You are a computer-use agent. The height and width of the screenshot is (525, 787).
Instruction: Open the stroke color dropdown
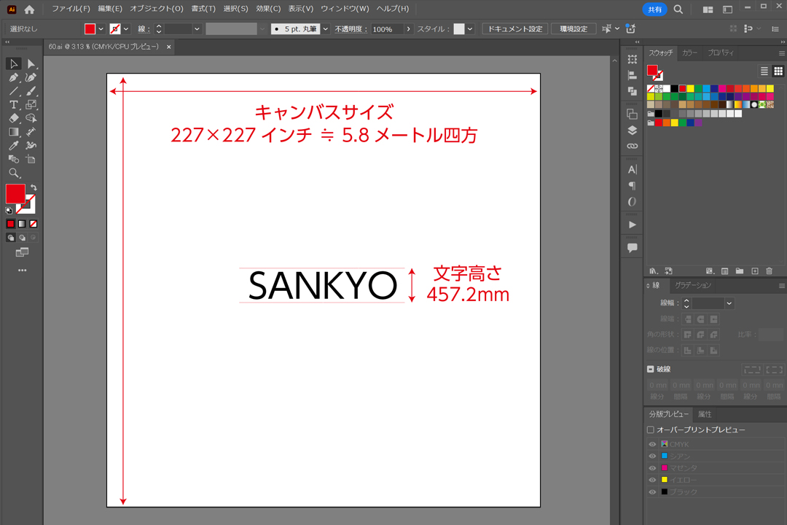click(126, 29)
